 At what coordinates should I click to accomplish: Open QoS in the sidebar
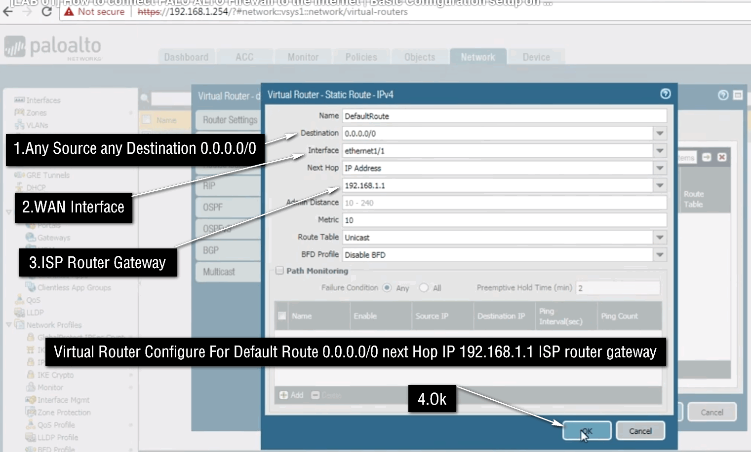(x=33, y=300)
